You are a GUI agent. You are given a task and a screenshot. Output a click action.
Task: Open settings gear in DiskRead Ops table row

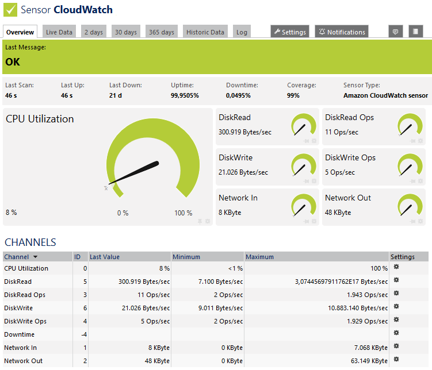coord(396,293)
